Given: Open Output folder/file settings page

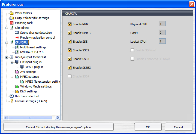Looking at the screenshot, I should click(32, 18).
